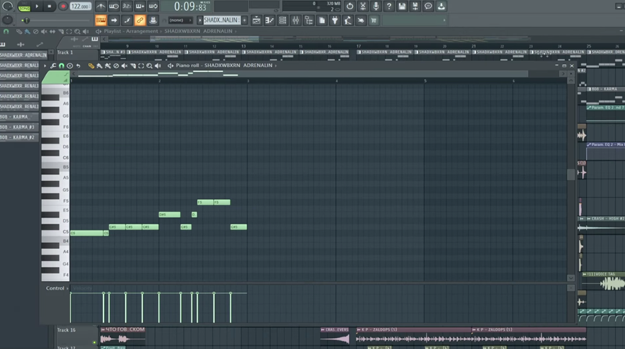Add new pattern with plus button

tap(245, 20)
